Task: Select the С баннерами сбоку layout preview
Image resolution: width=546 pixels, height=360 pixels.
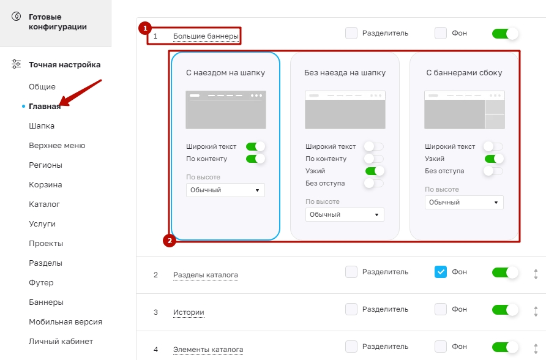Action: tap(464, 110)
